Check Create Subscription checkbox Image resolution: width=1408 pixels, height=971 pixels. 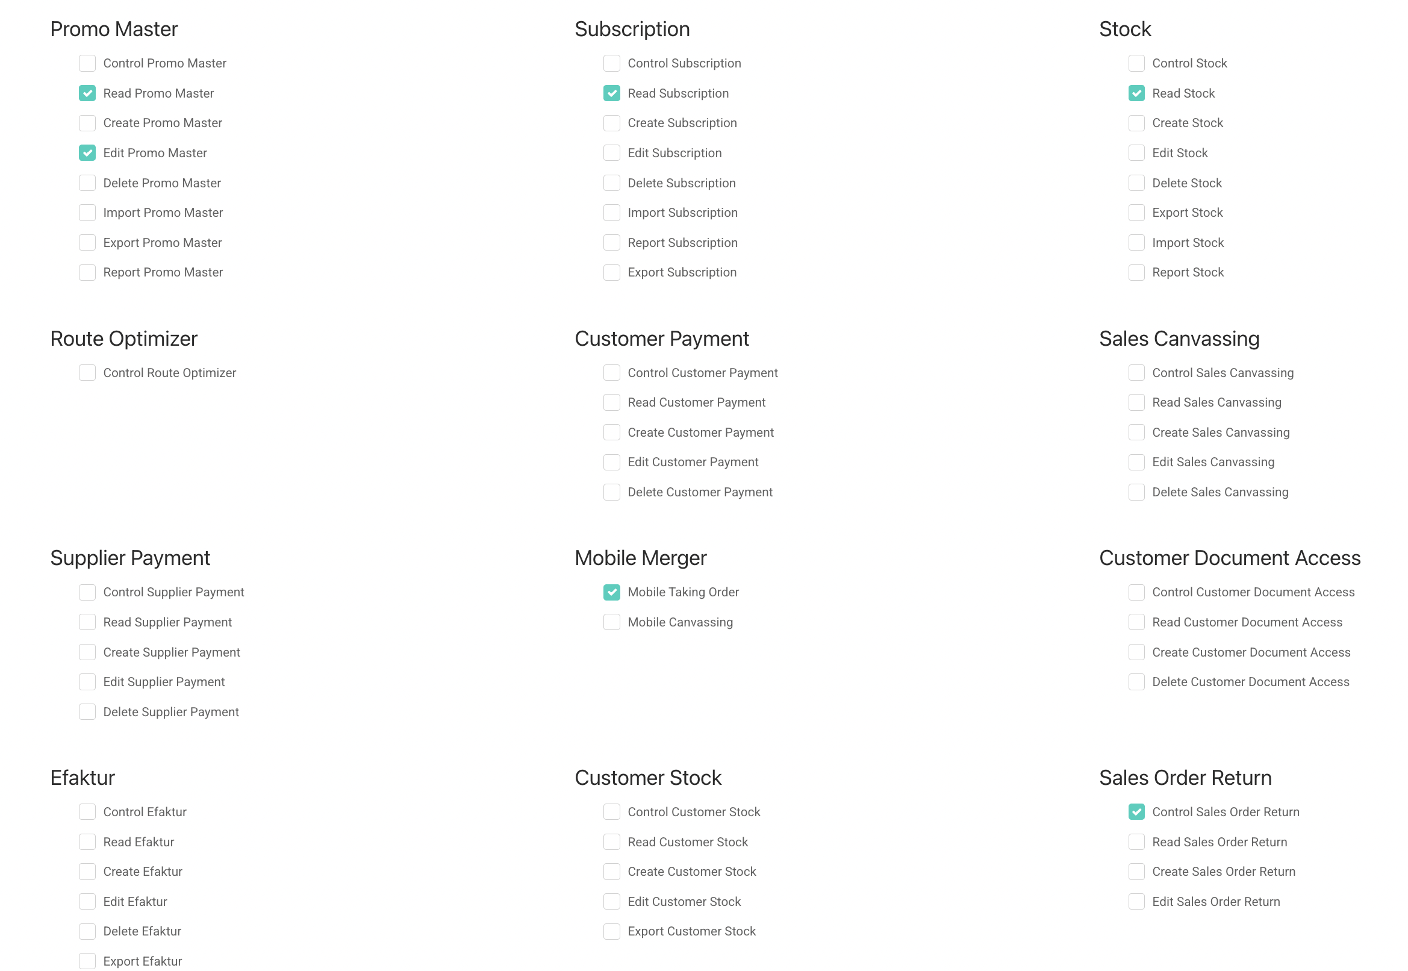coord(611,123)
